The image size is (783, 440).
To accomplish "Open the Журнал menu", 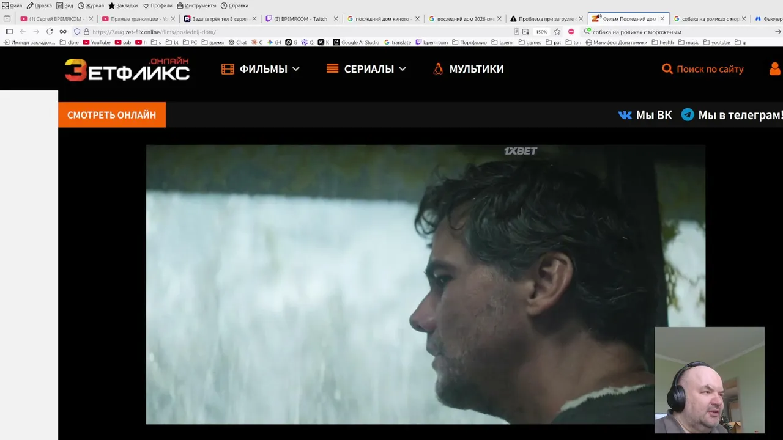I will tap(91, 5).
